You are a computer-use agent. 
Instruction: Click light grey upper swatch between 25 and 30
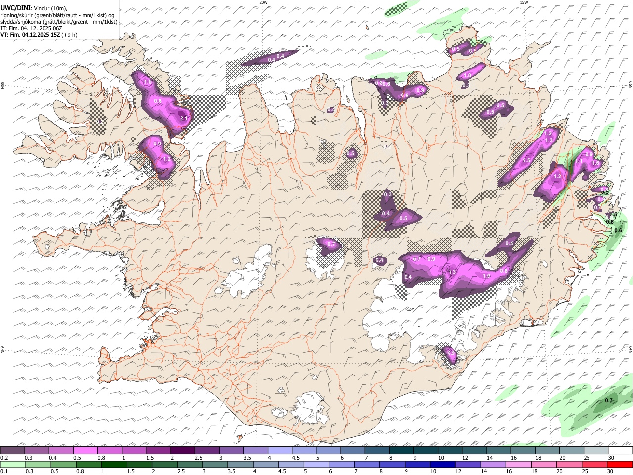(x=595, y=450)
